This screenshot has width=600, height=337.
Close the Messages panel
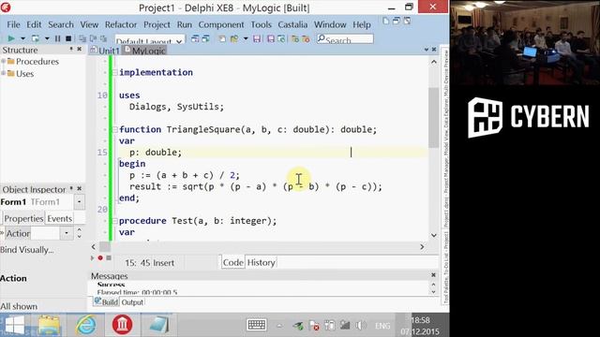pyautogui.click(x=433, y=274)
